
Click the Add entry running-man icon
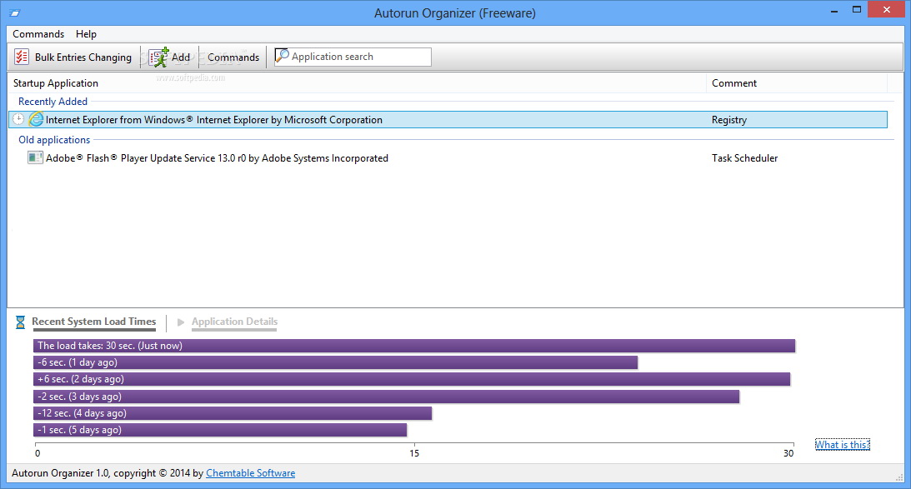[x=159, y=57]
